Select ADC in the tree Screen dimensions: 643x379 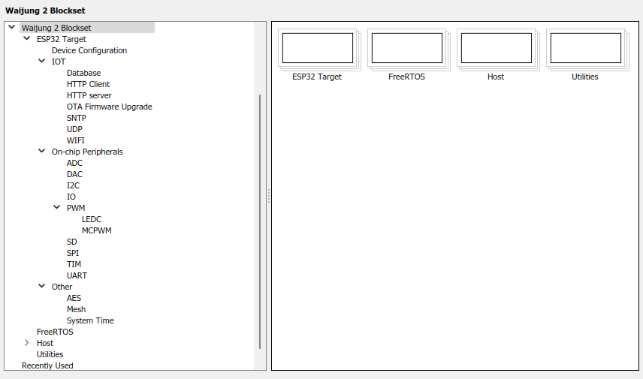pyautogui.click(x=74, y=163)
